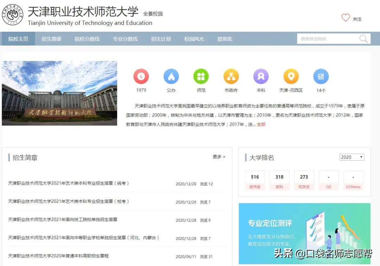Click the green 师范 category icon
The image size is (380, 266).
201,76
